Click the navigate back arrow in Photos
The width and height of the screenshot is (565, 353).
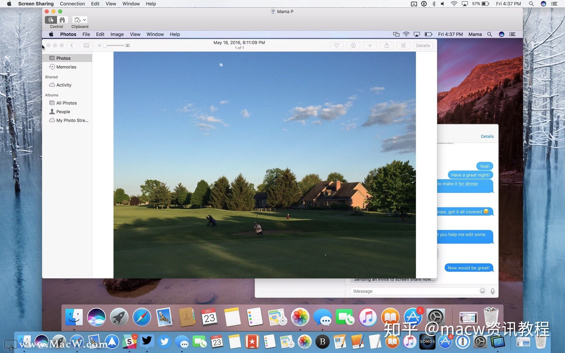tap(72, 45)
